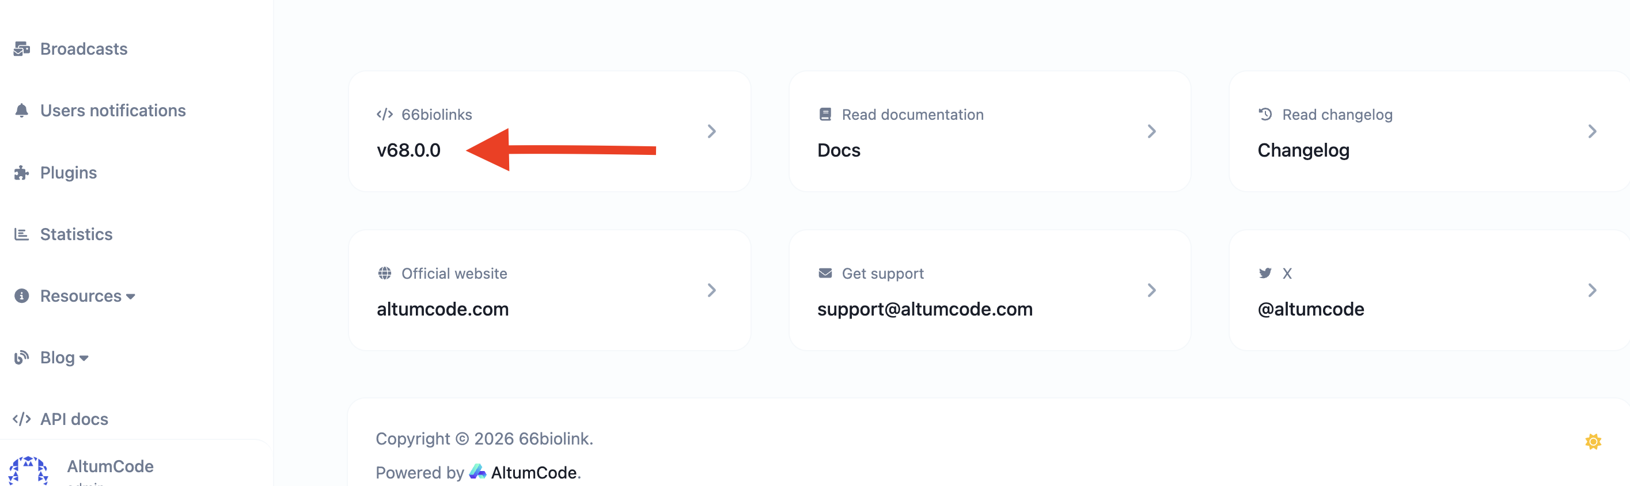1630x486 pixels.
Task: Click the Plugins puzzle piece icon
Action: pos(21,173)
